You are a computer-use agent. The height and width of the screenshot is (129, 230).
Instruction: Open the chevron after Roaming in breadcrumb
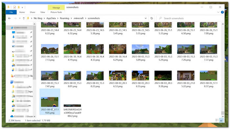(x=71, y=18)
